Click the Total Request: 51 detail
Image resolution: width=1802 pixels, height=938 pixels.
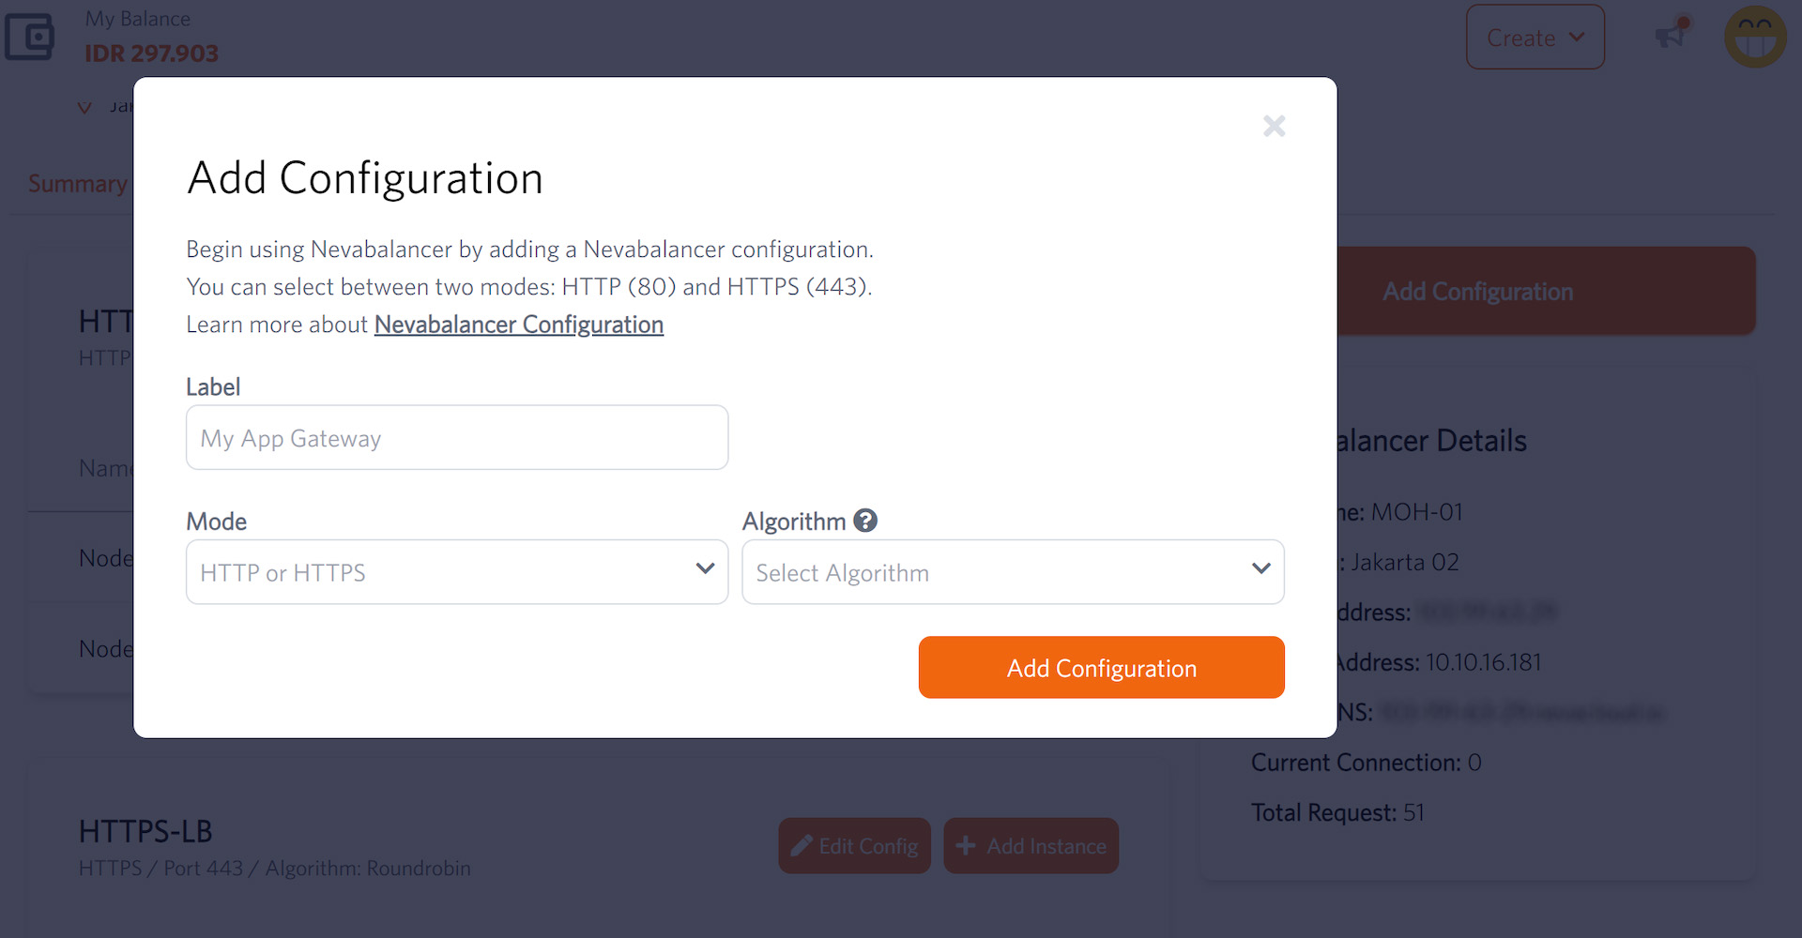[1337, 812]
